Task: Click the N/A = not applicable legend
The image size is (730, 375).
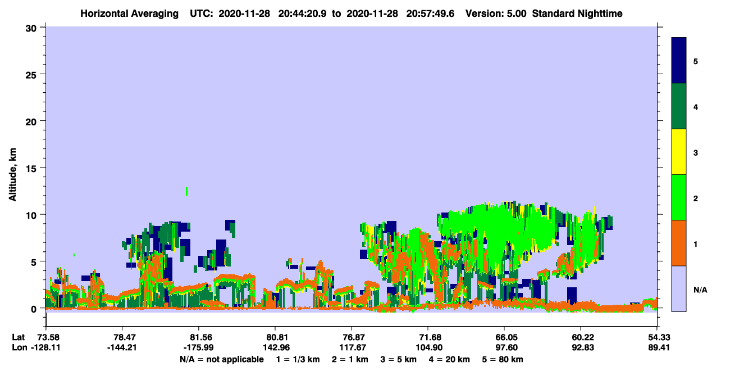Action: click(x=222, y=359)
